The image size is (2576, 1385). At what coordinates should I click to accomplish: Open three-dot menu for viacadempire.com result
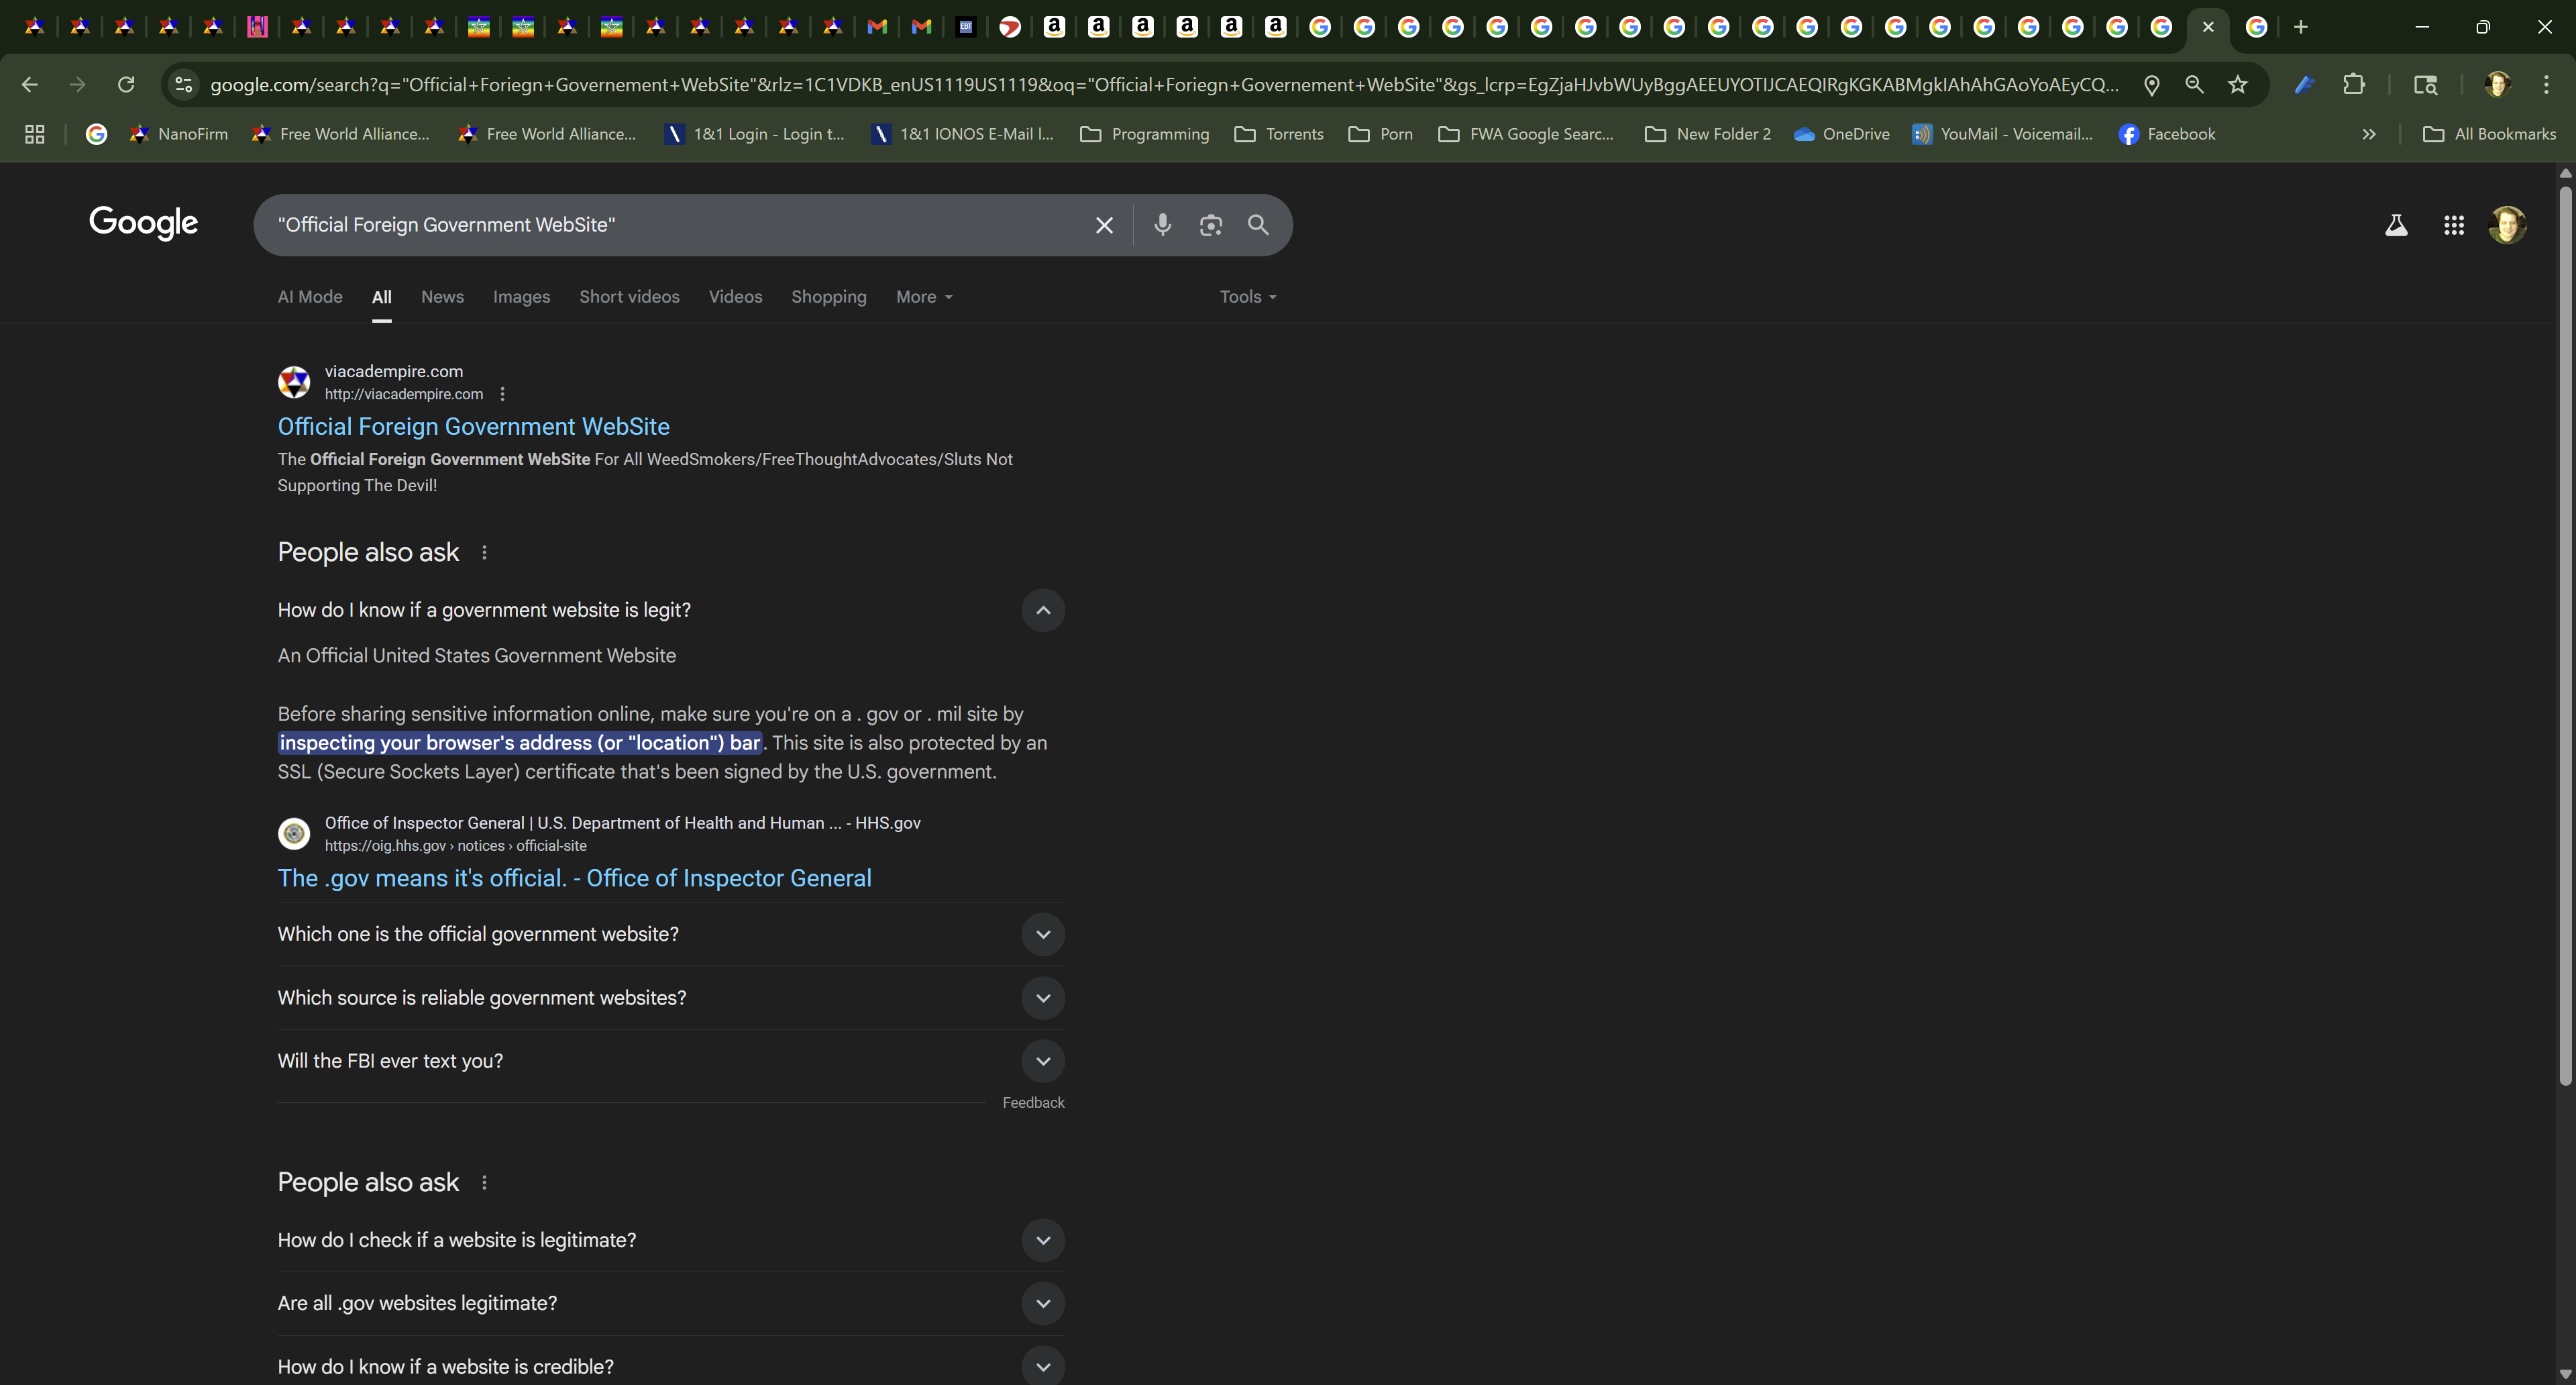click(502, 394)
